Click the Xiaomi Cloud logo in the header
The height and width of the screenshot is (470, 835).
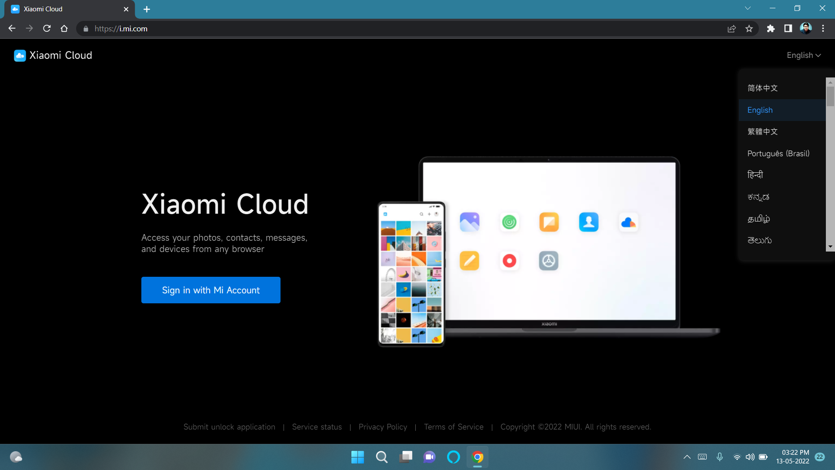(52, 55)
